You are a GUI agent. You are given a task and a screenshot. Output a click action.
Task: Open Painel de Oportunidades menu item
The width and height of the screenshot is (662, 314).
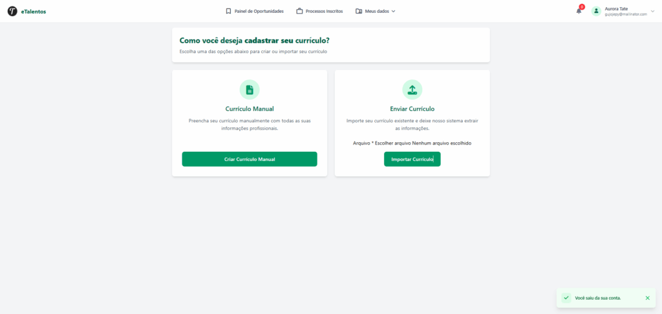point(255,12)
